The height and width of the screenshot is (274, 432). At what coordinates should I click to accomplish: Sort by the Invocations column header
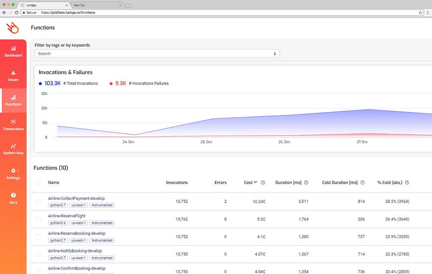click(x=177, y=182)
